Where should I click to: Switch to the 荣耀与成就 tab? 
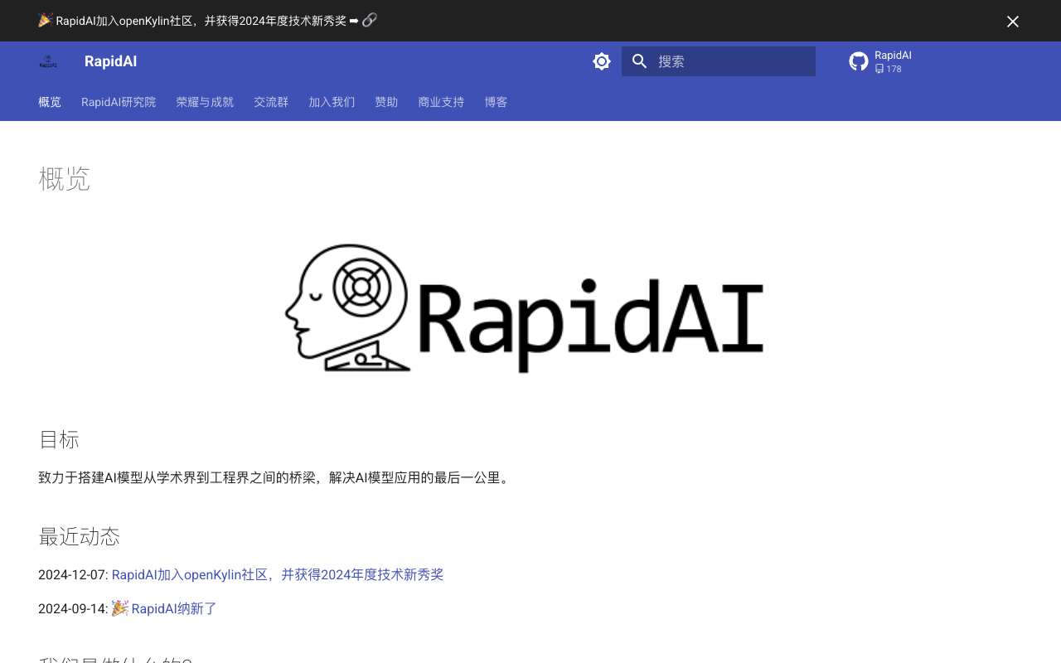(x=205, y=102)
